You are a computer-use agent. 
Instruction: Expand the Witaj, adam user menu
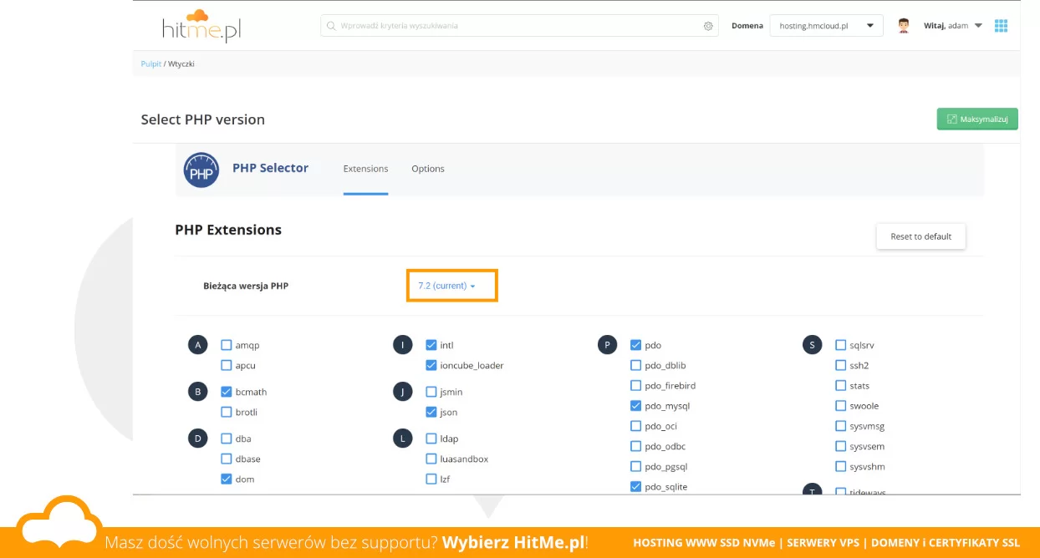coord(953,26)
